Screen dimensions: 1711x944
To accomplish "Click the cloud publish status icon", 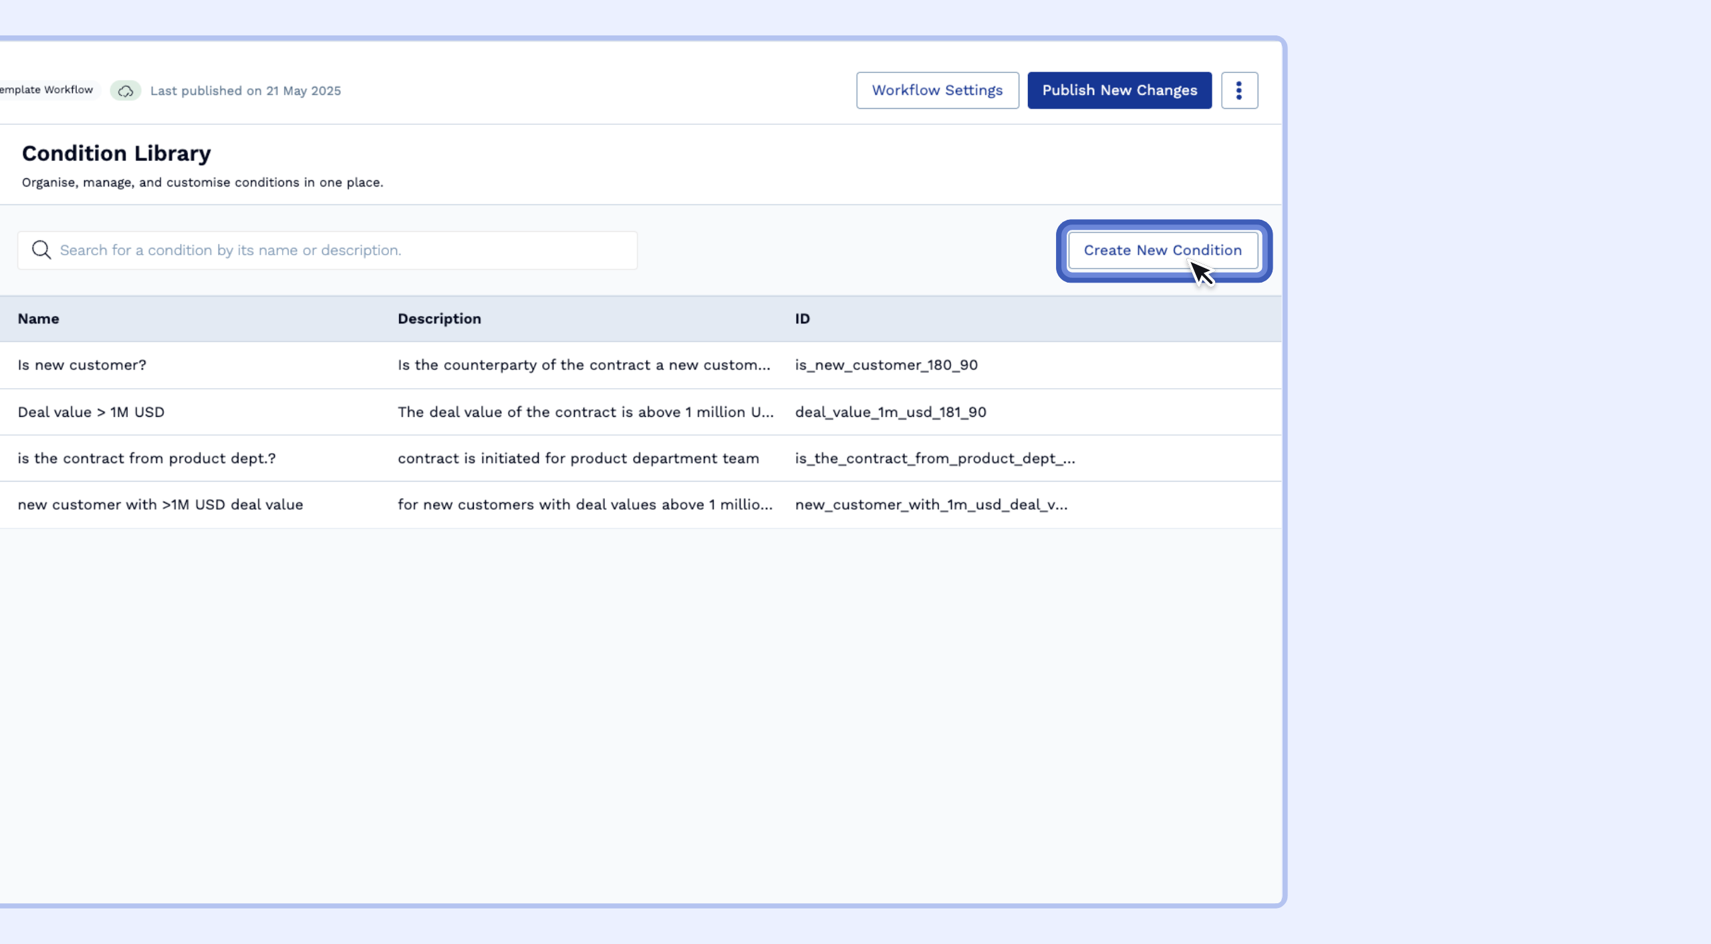I will 126,91.
